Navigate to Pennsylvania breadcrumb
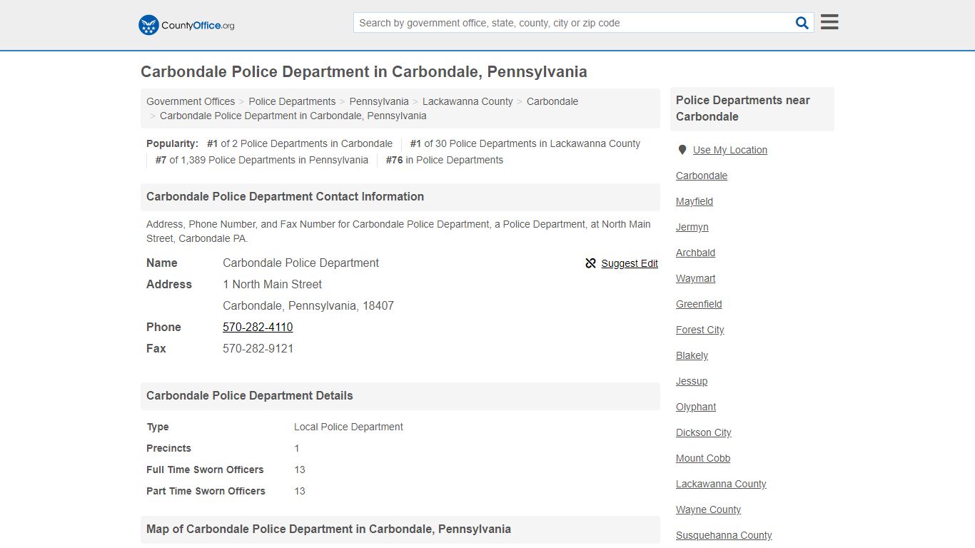The height and width of the screenshot is (548, 975). click(x=379, y=101)
